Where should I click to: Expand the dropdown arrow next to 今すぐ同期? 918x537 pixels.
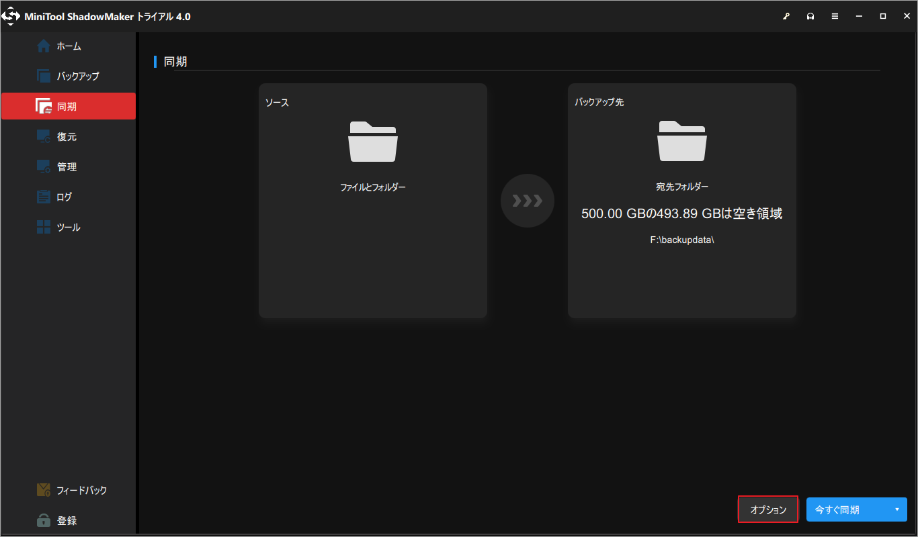[x=899, y=509]
